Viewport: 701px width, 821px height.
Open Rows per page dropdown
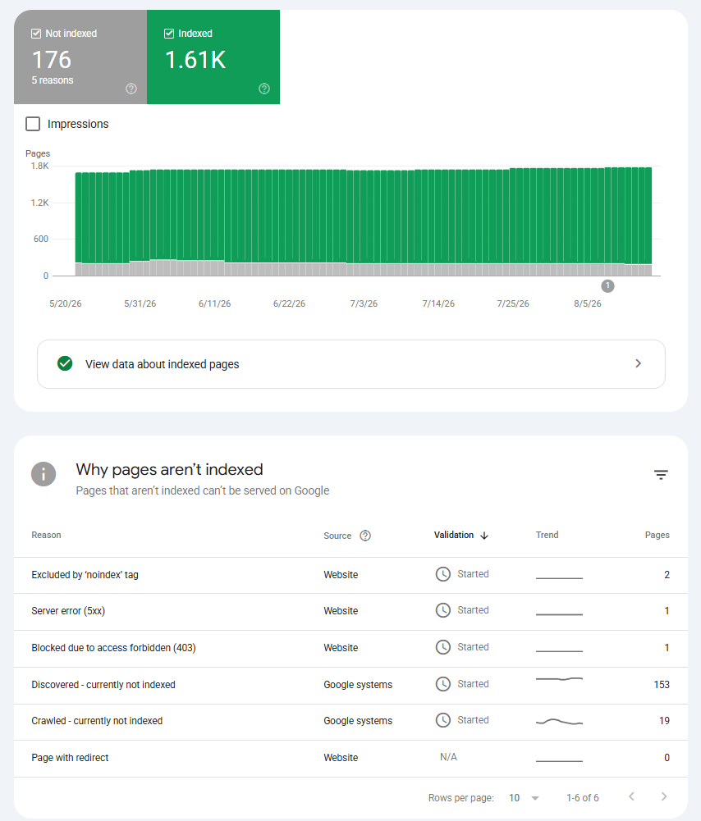pyautogui.click(x=525, y=797)
